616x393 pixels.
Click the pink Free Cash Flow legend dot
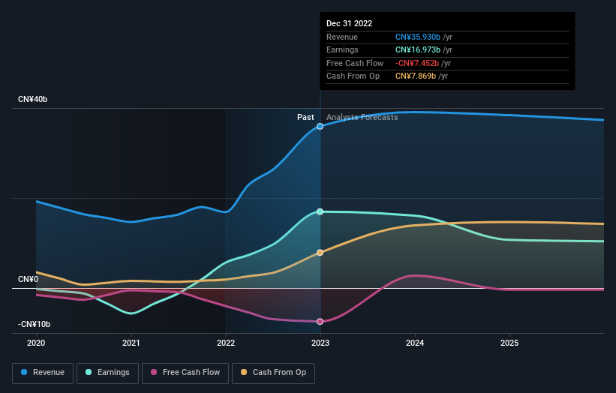click(x=154, y=372)
